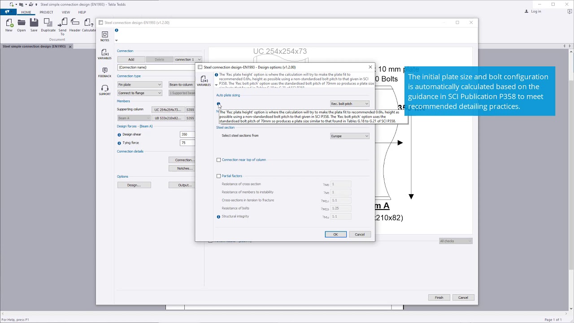Click Resistance of bolts factor field
Screen dimensions: 574x323
click(341, 209)
